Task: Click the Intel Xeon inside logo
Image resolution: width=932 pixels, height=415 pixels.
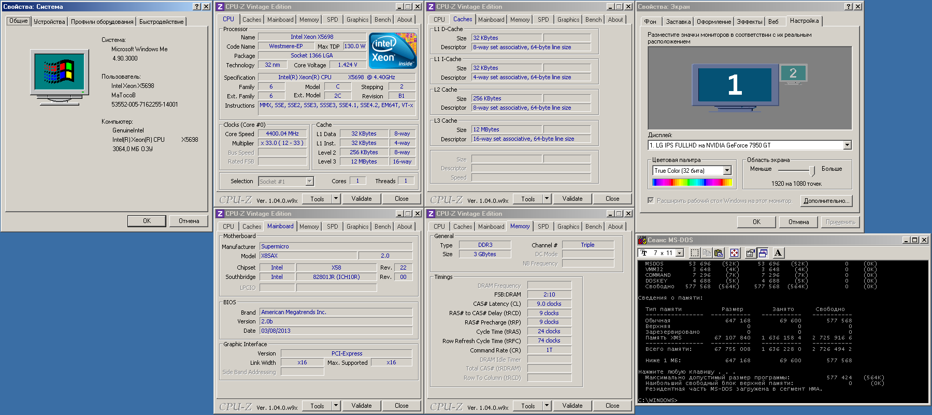Action: 392,51
